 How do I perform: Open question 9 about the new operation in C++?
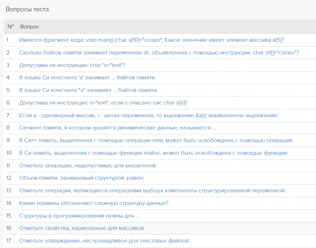156,140
